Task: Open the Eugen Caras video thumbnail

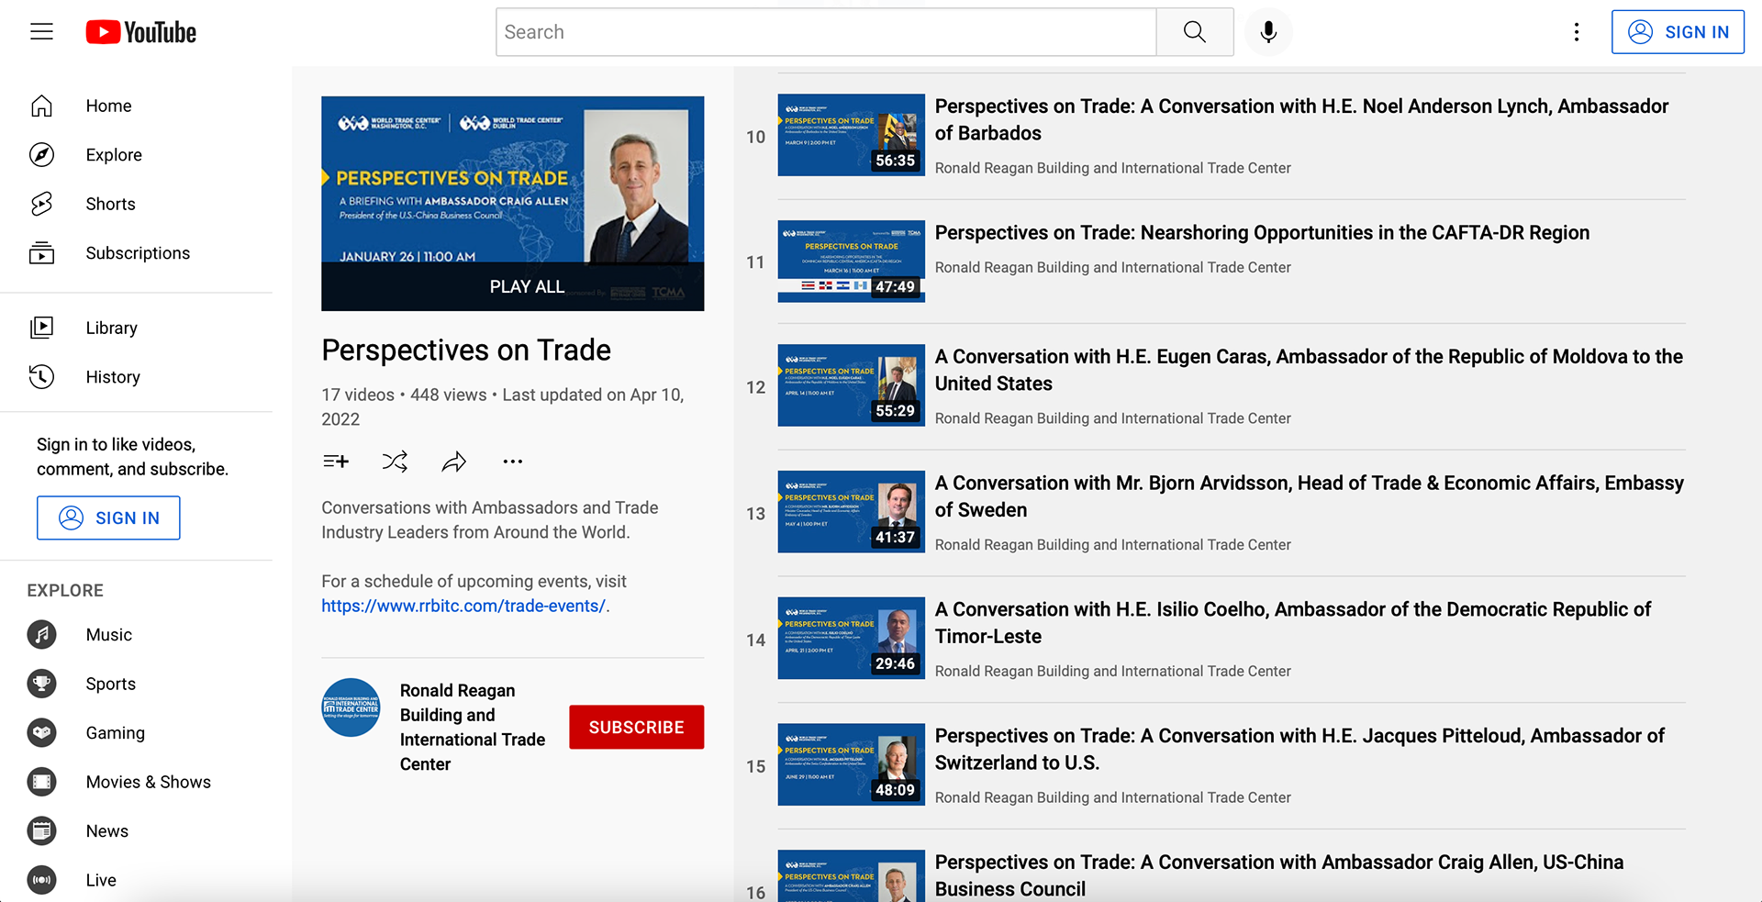Action: click(851, 385)
